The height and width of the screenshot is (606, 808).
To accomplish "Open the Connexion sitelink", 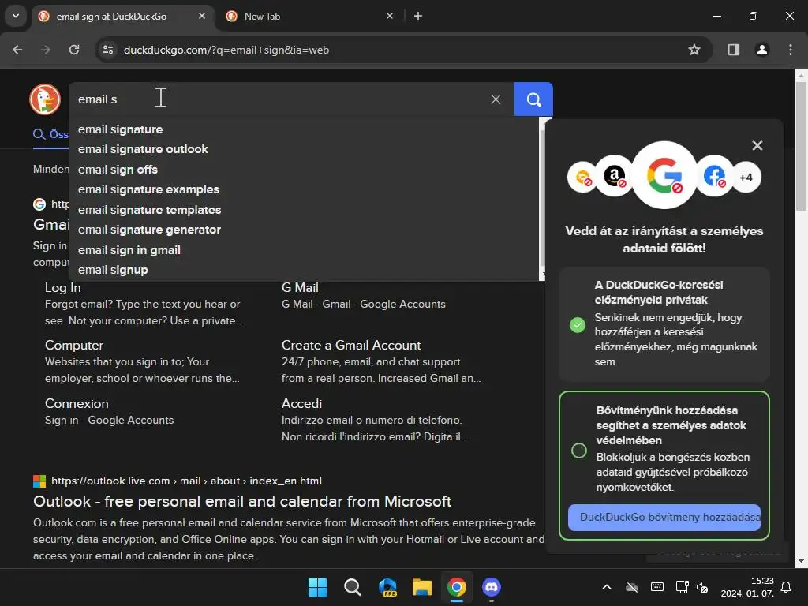I will tap(77, 403).
